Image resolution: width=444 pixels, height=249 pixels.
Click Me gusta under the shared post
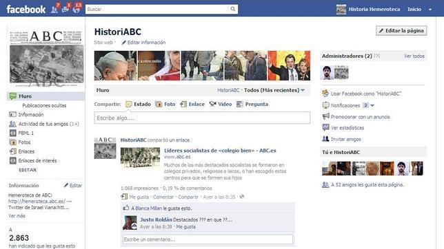point(139,197)
